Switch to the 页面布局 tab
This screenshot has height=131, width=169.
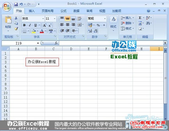point(48,11)
